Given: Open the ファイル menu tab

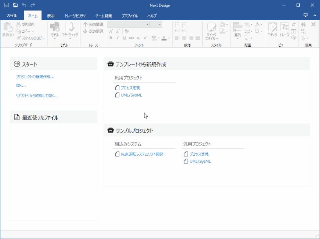Looking at the screenshot, I should pyautogui.click(x=11, y=16).
